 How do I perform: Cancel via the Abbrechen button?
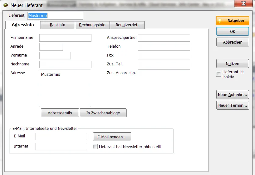[233, 42]
